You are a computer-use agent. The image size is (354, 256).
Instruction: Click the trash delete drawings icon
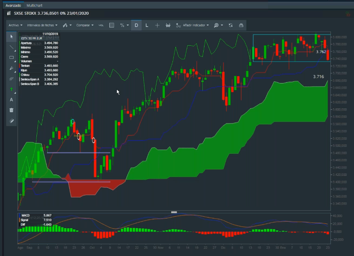11,110
